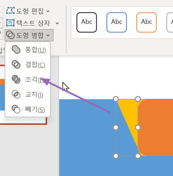Open the 도형 편집 (Edit Shape) menu

[28, 11]
